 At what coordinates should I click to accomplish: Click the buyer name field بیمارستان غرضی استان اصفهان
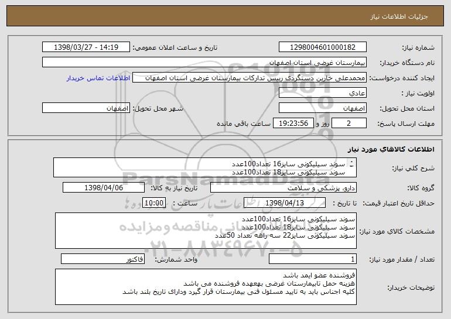pyautogui.click(x=204, y=62)
